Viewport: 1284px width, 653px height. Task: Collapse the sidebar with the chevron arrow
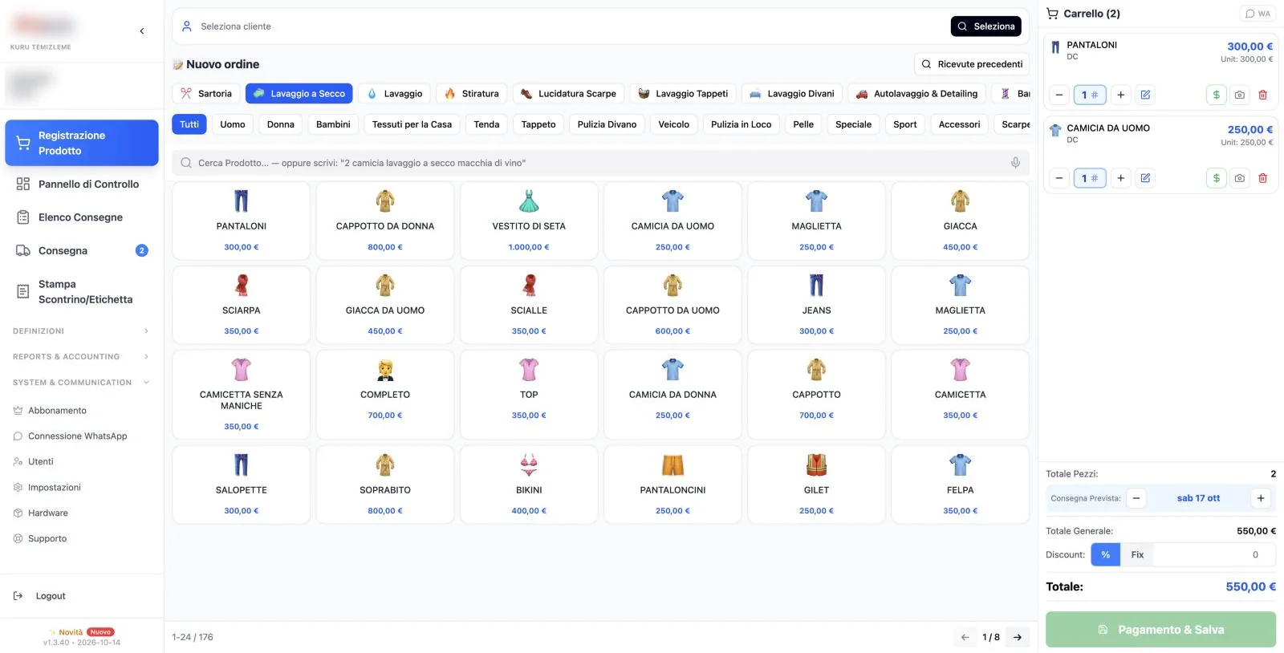point(142,31)
